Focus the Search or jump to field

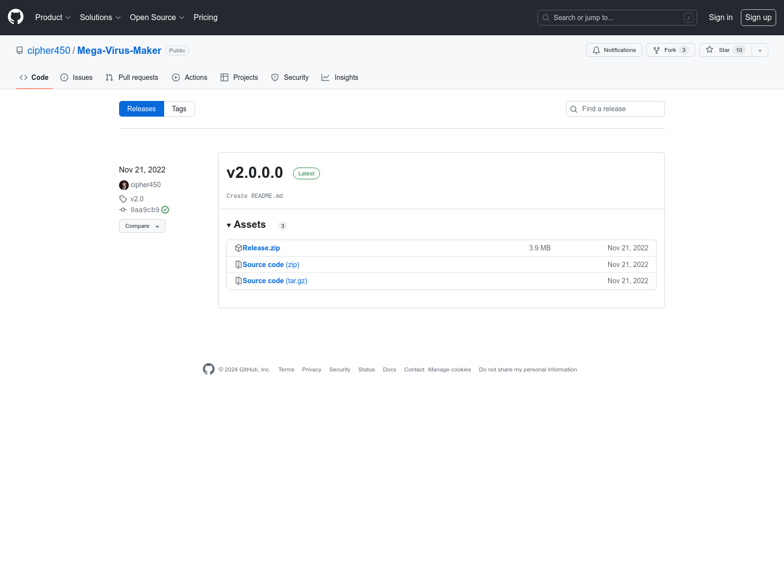pyautogui.click(x=617, y=18)
